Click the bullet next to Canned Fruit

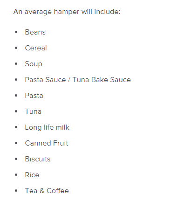[16, 143]
